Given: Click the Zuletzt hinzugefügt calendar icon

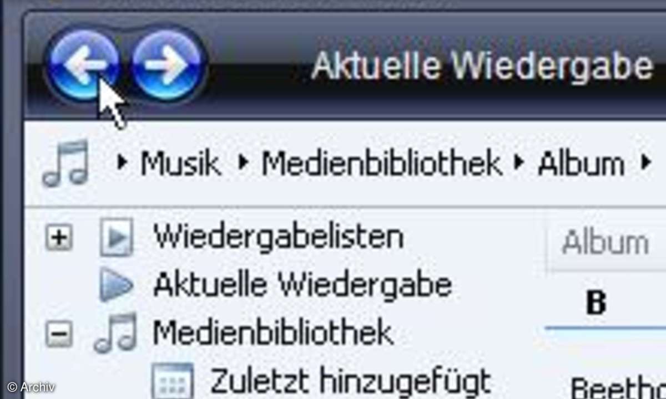Looking at the screenshot, I should point(173,381).
